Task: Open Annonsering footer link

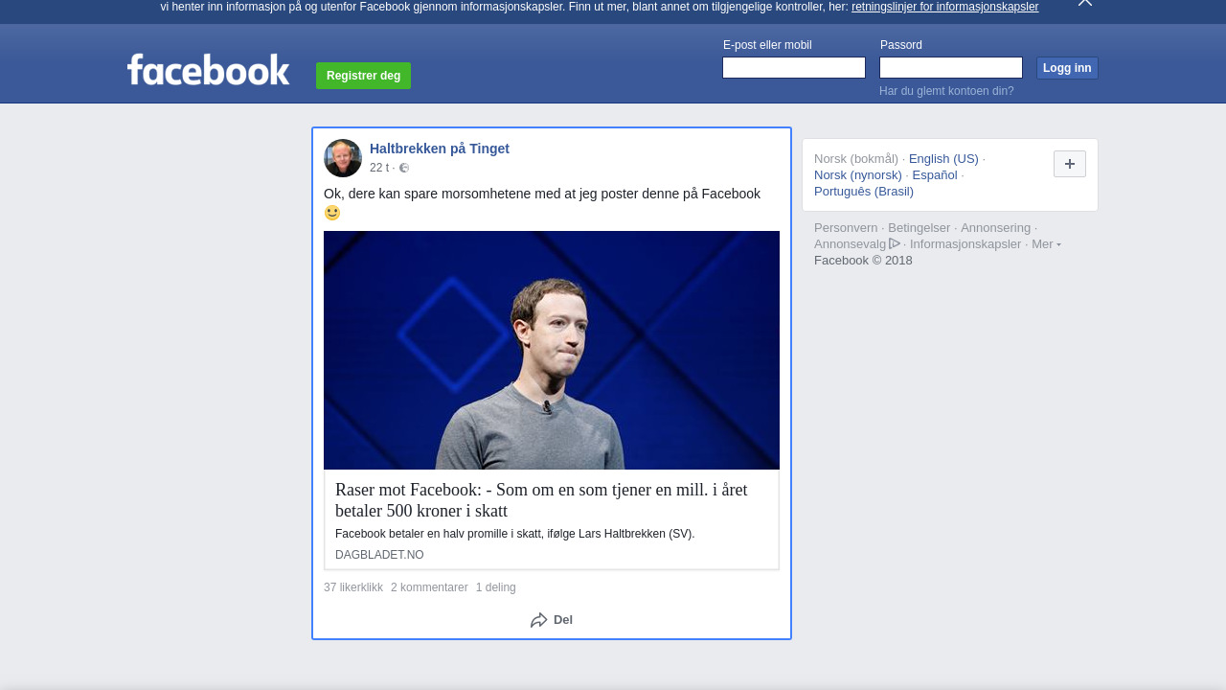Action: (996, 228)
